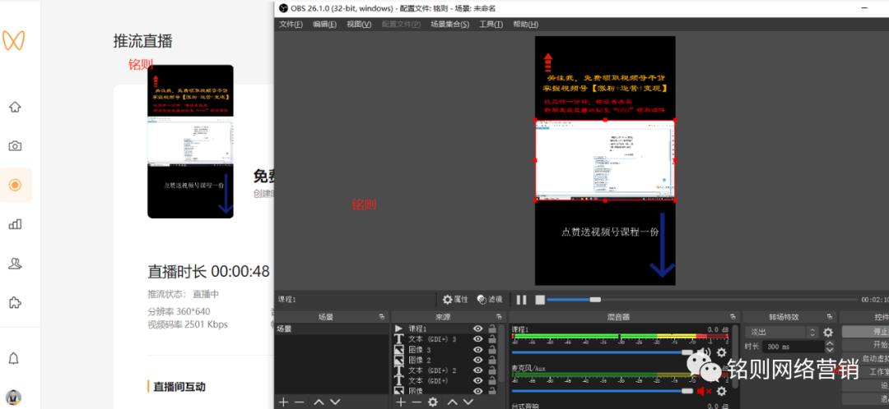Open the 文件(F) menu
Viewport: 889px width, 409px height.
coord(291,24)
